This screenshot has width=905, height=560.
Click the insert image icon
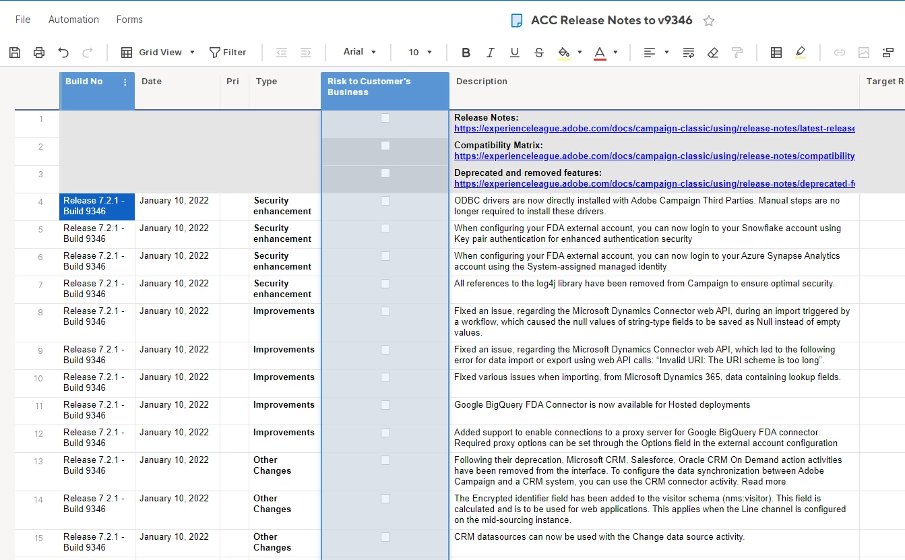point(864,53)
